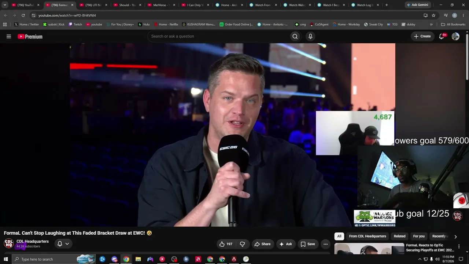Open the CoDAgent bookmark
The height and width of the screenshot is (264, 469).
(319, 25)
